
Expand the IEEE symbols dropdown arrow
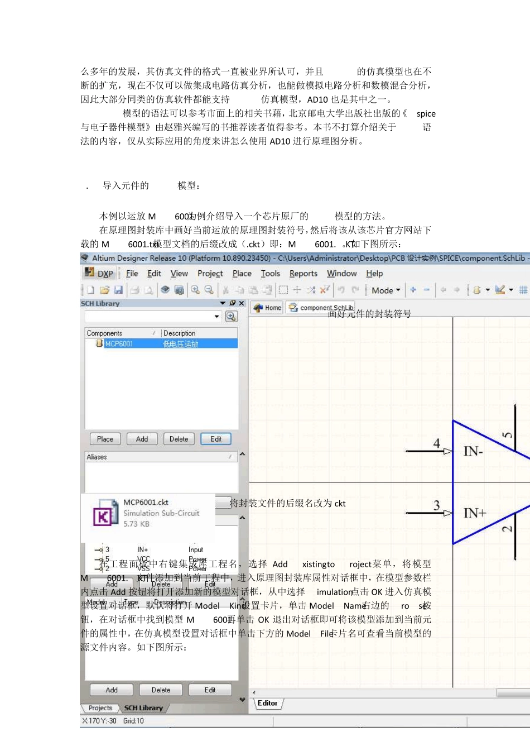pos(488,290)
